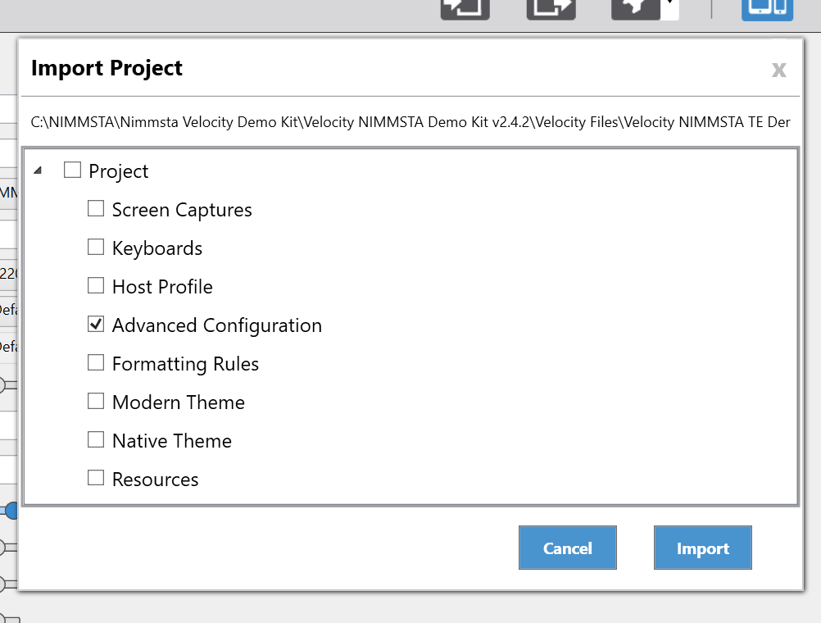The image size is (821, 623).
Task: Tick the Project root checkbox
Action: tap(72, 170)
